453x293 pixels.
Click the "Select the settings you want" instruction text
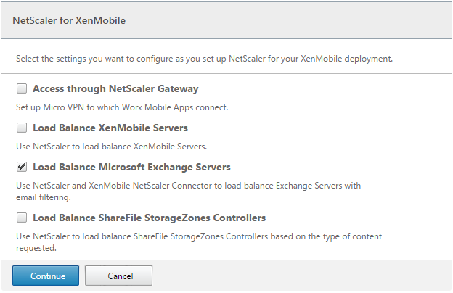204,59
